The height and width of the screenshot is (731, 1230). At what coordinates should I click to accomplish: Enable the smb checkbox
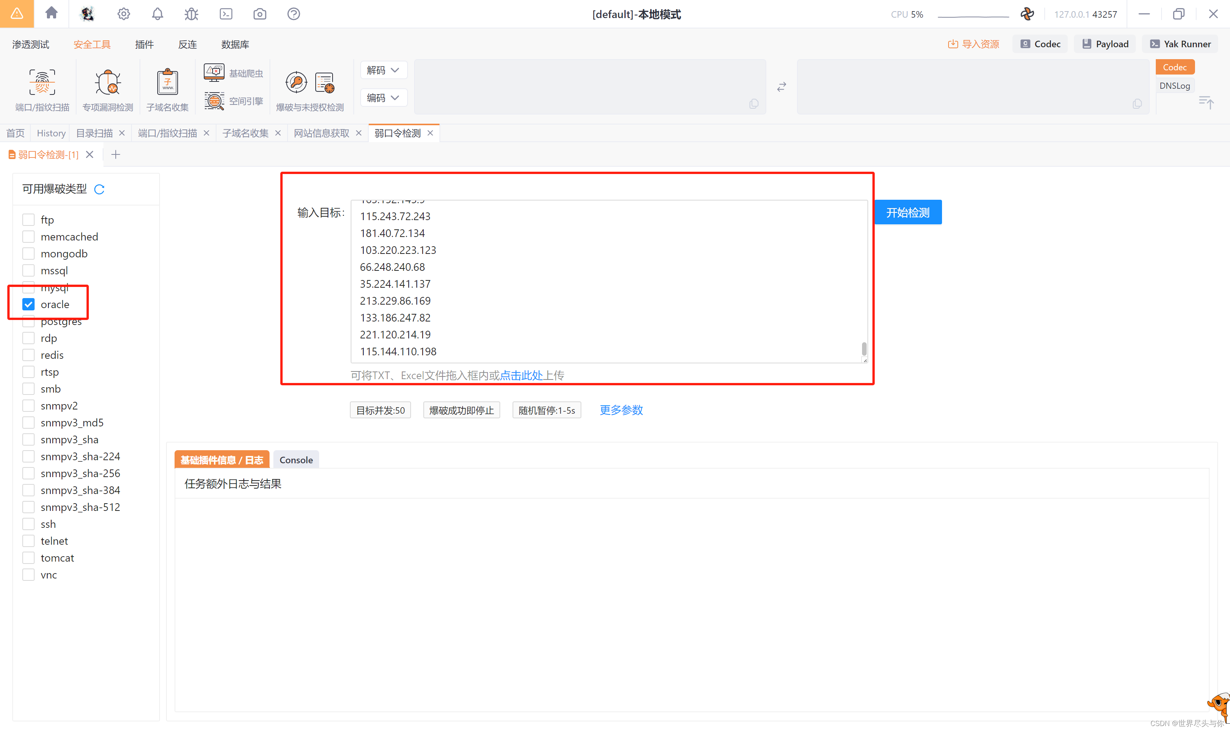(x=28, y=389)
